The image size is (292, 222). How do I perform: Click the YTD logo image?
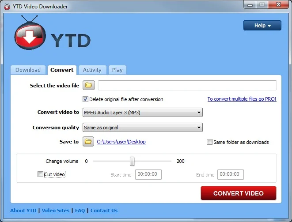click(53, 33)
